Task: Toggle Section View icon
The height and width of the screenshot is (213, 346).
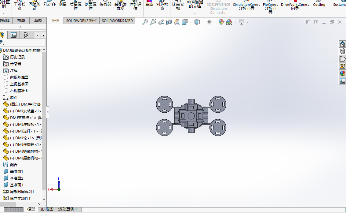Action: click(x=169, y=22)
